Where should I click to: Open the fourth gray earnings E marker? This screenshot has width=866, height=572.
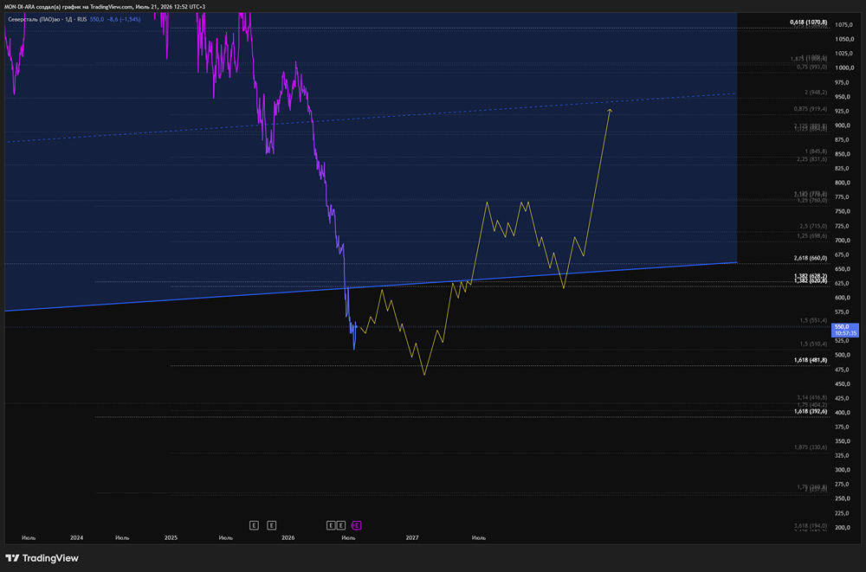click(x=340, y=525)
